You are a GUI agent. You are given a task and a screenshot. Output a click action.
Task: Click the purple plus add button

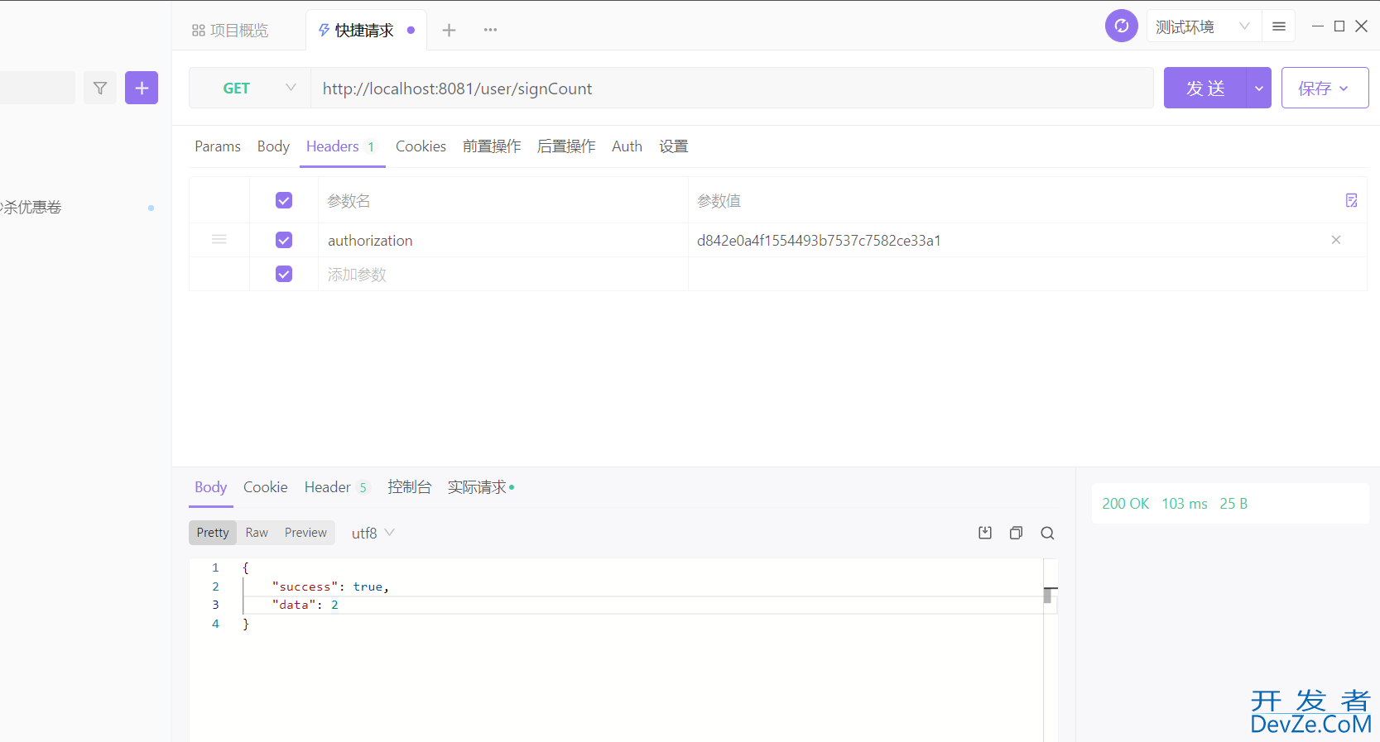point(142,88)
